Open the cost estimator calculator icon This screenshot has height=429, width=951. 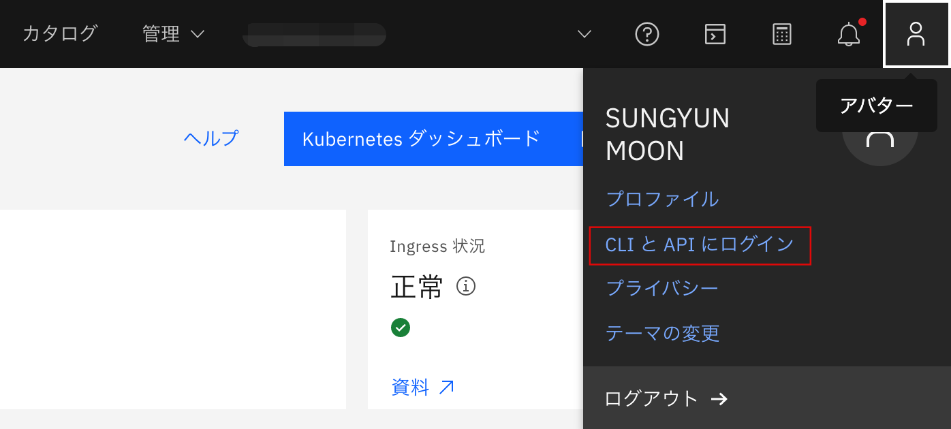(782, 34)
